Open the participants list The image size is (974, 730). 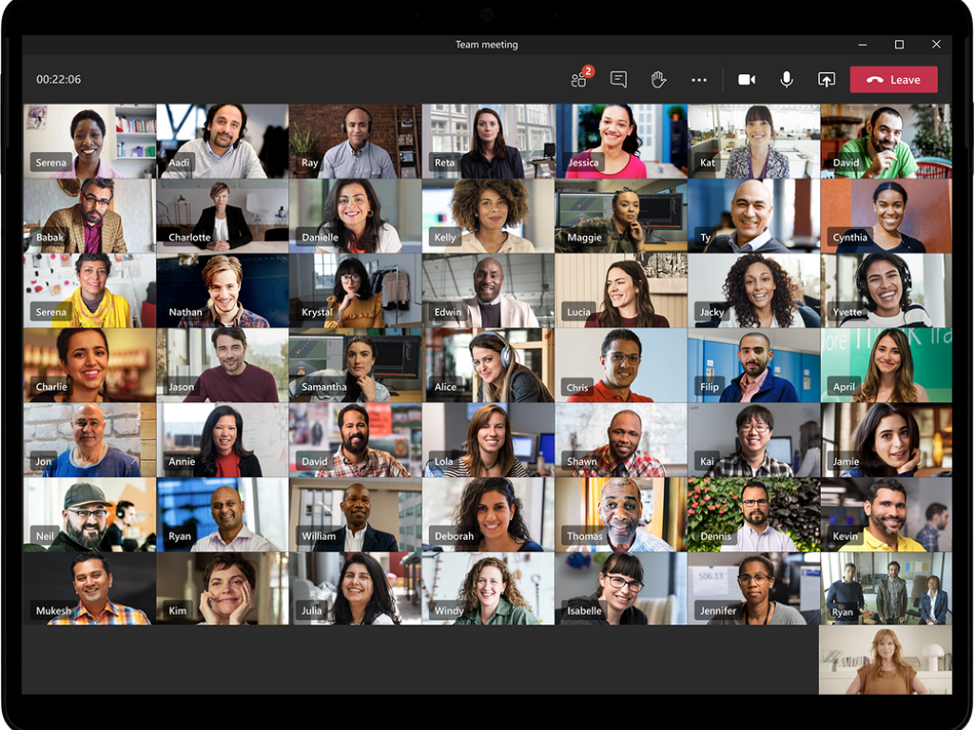click(x=578, y=80)
